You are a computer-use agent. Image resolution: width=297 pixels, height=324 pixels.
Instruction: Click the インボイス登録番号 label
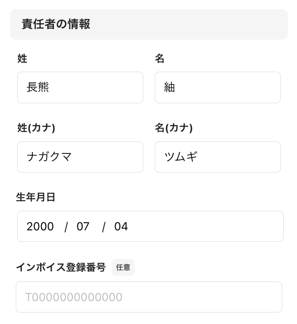point(61,267)
